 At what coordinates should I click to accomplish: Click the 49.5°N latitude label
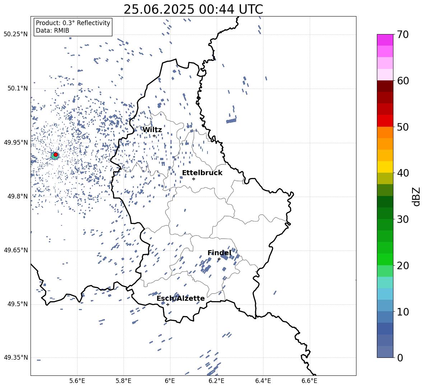pyautogui.click(x=18, y=304)
